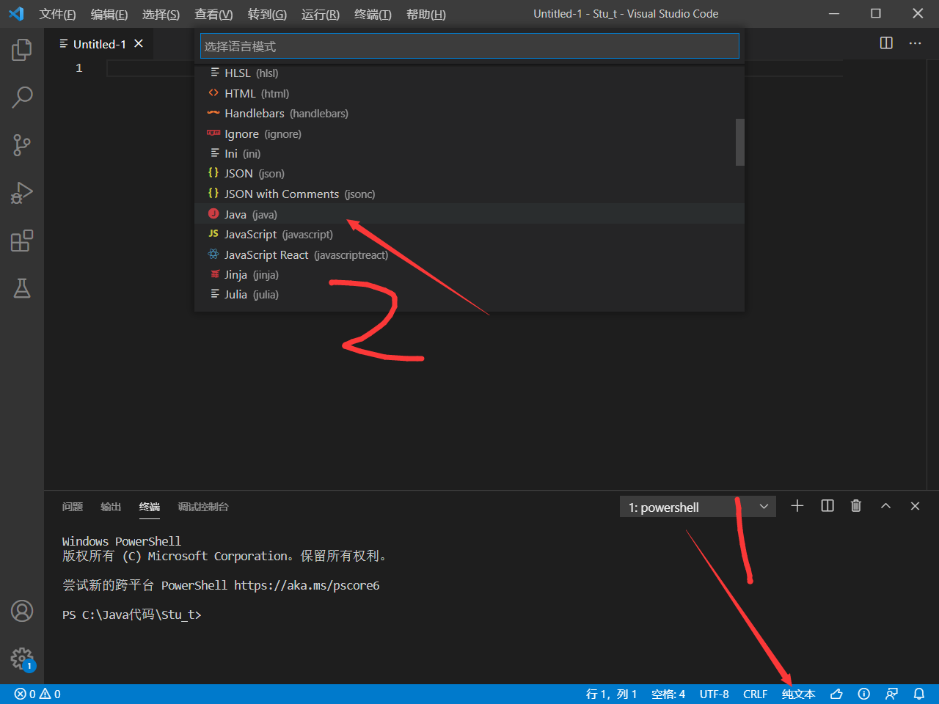939x704 pixels.
Task: Open the Extensions view
Action: tap(22, 241)
